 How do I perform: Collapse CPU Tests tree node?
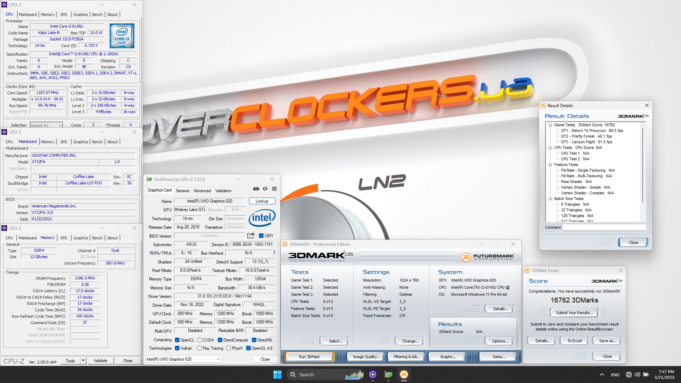(550, 148)
